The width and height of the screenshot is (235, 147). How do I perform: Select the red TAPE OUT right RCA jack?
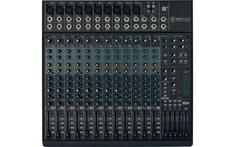[x=153, y=11]
